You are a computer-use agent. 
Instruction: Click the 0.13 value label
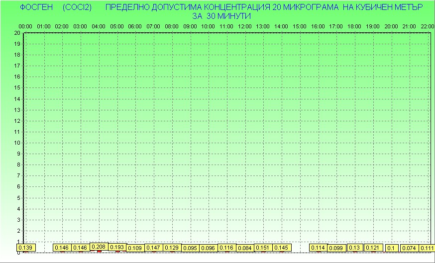(354, 248)
